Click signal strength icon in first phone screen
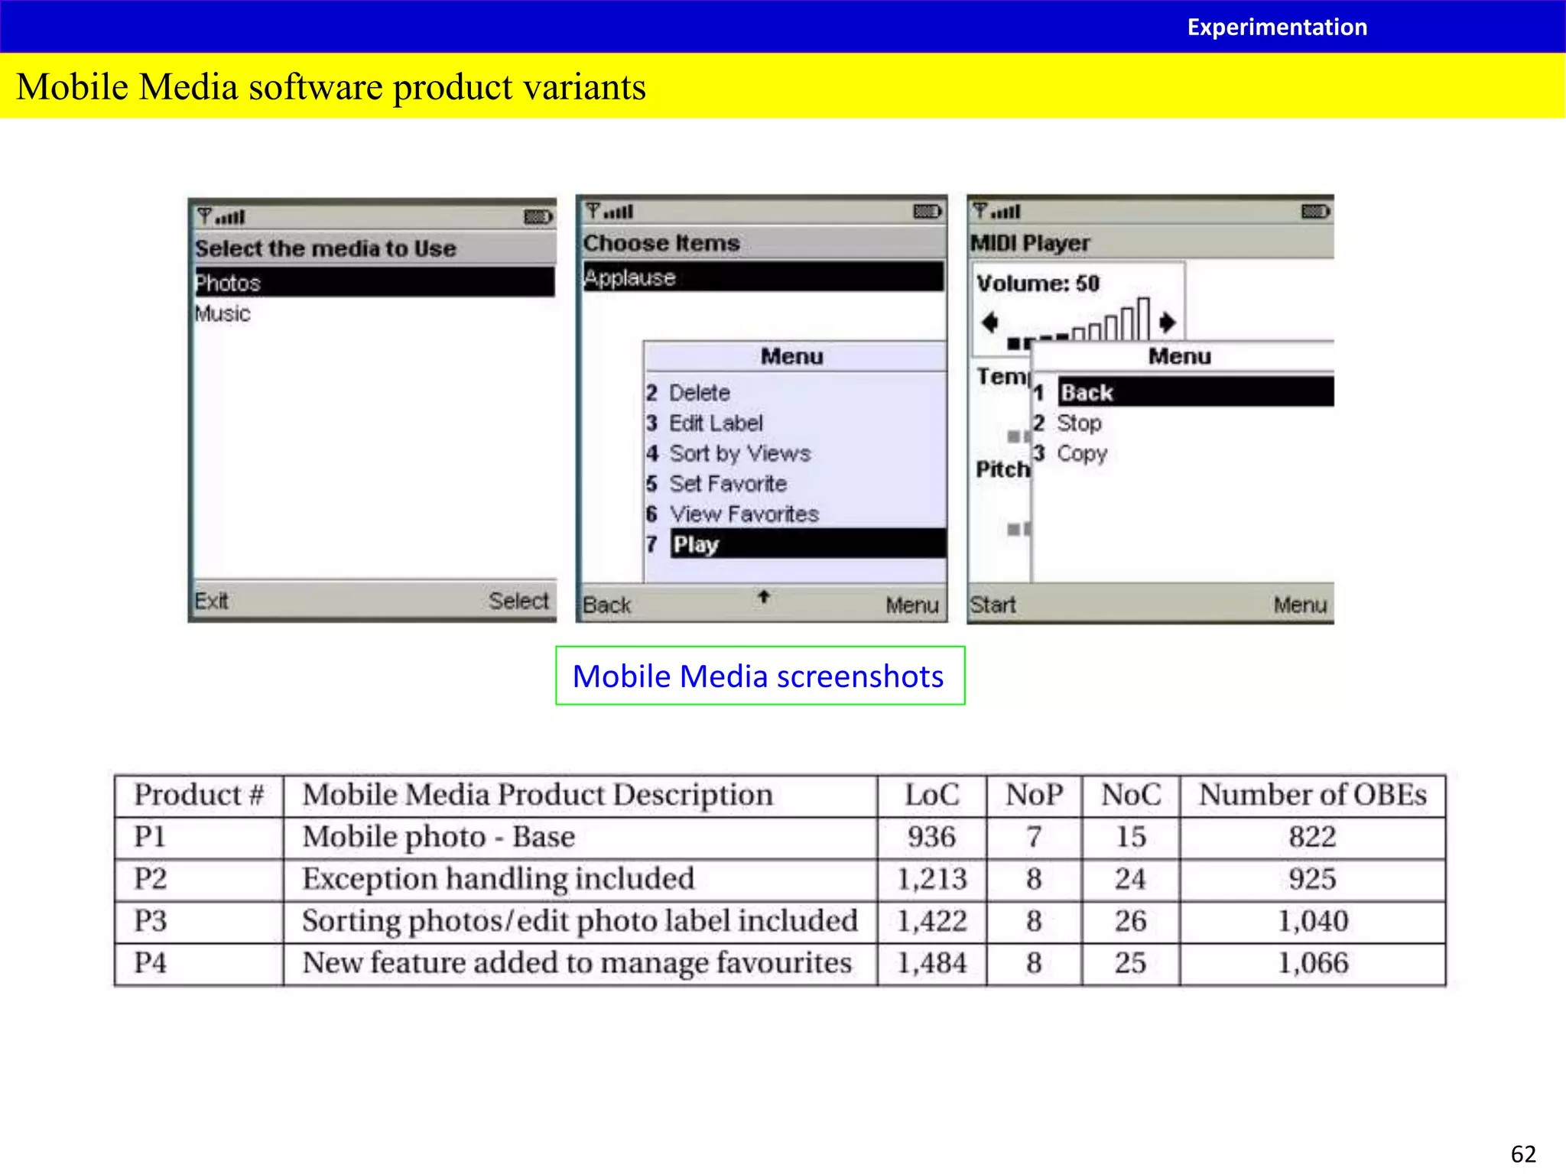 [221, 217]
